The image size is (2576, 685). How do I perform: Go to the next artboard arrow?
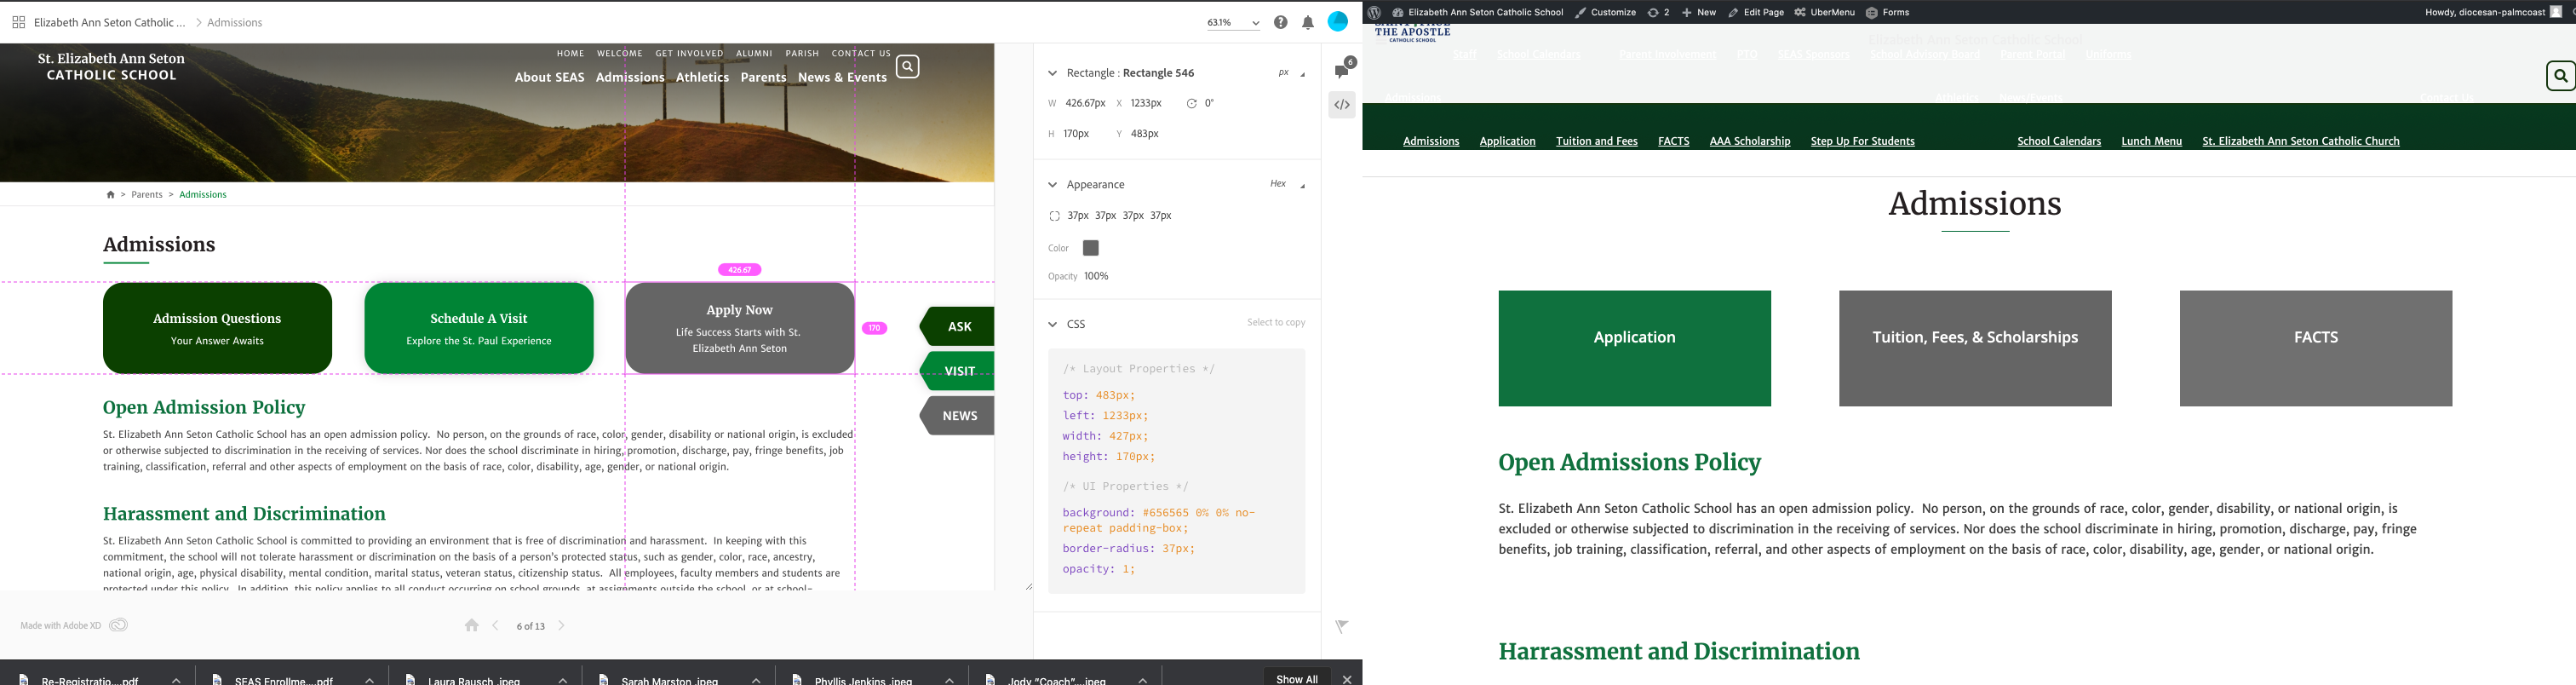(562, 626)
